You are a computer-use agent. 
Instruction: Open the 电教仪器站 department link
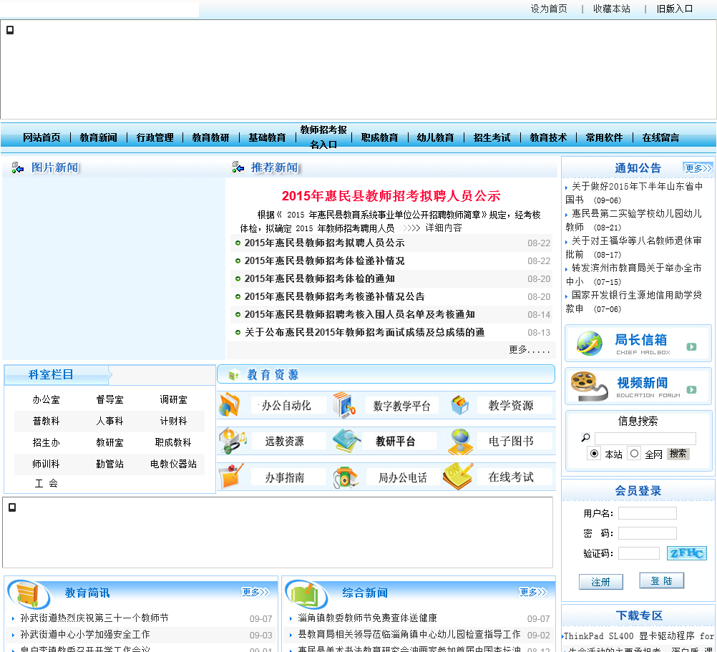click(x=173, y=464)
